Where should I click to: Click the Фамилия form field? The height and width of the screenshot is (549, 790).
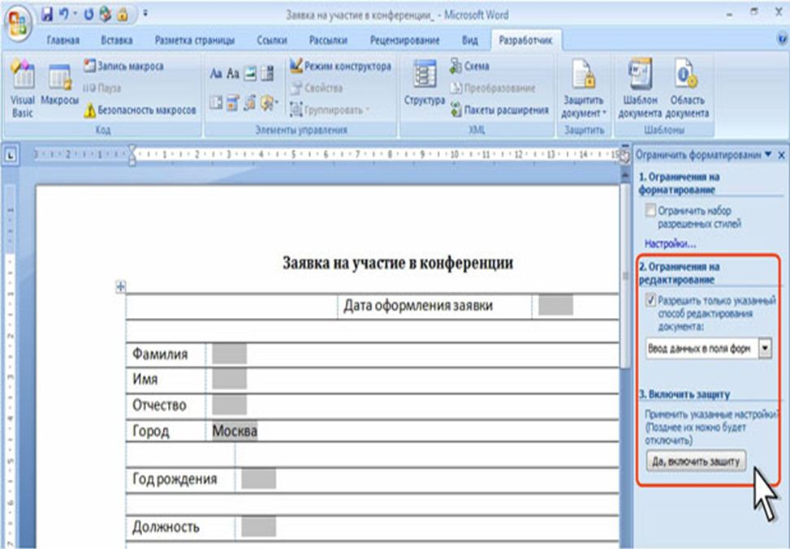[229, 354]
